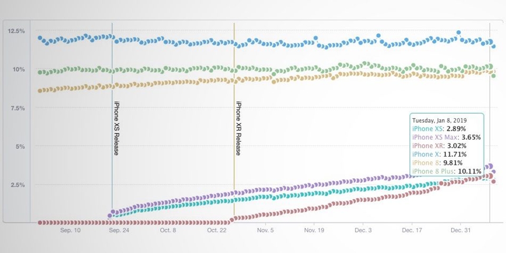The height and width of the screenshot is (253, 506).
Task: Click the iPhone XS Release vertical label
Action: point(116,128)
